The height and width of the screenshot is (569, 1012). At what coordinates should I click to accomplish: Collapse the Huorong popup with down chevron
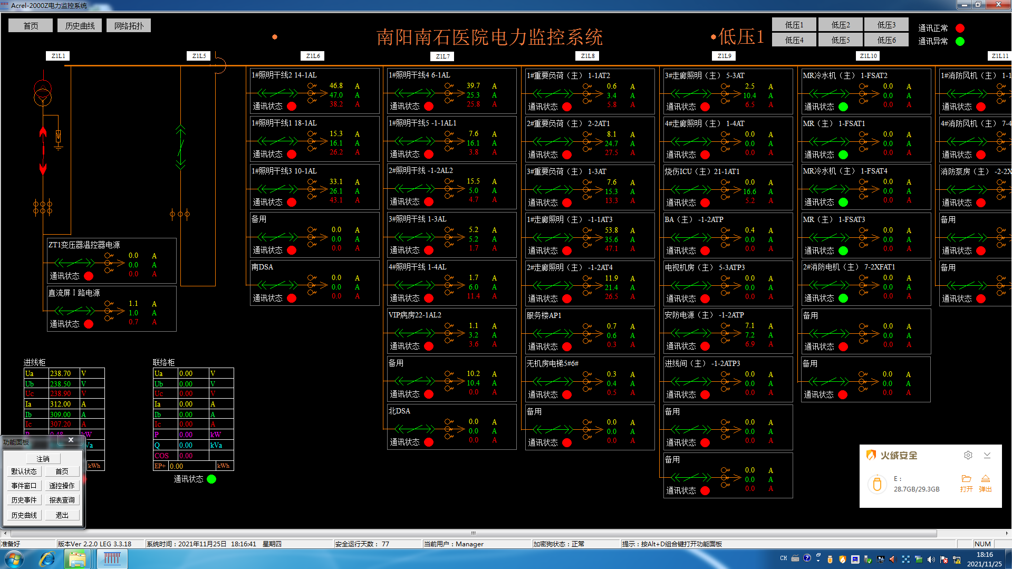pos(987,455)
